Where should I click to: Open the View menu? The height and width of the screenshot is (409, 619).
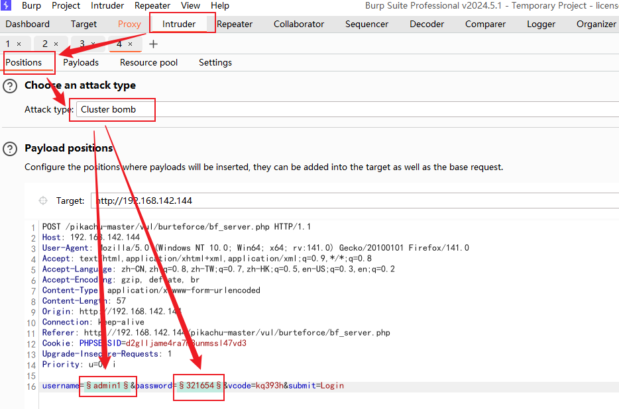coord(190,5)
